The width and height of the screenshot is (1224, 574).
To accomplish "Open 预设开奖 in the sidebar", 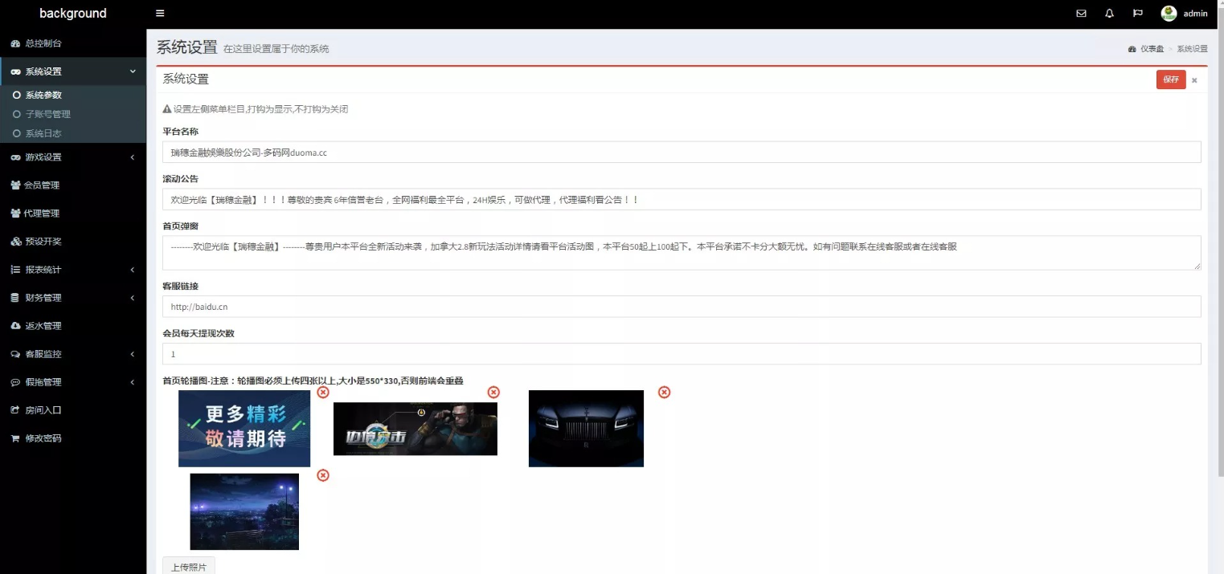I will (x=43, y=242).
